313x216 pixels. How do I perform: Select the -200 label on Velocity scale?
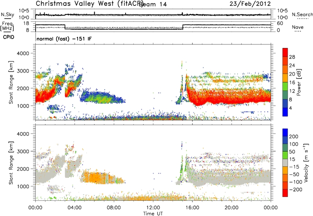tap(295, 189)
